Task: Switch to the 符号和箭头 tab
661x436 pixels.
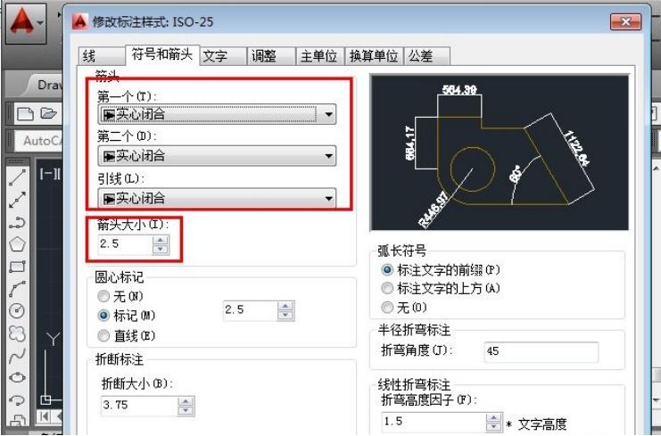Action: click(x=162, y=54)
